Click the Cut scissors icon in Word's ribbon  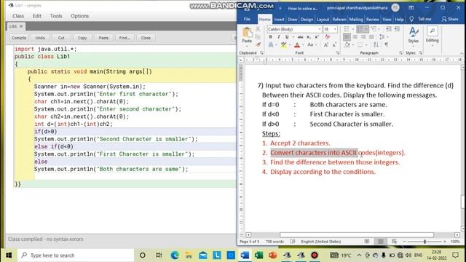pyautogui.click(x=258, y=29)
